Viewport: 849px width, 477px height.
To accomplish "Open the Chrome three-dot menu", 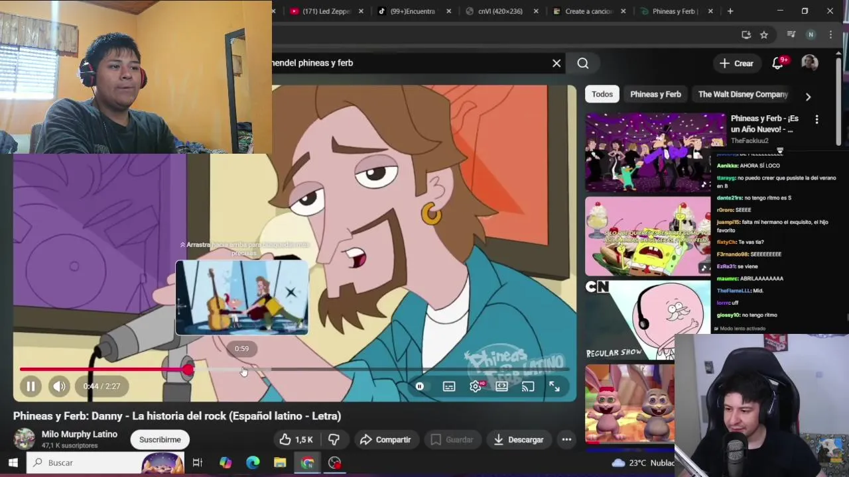I will coord(830,34).
